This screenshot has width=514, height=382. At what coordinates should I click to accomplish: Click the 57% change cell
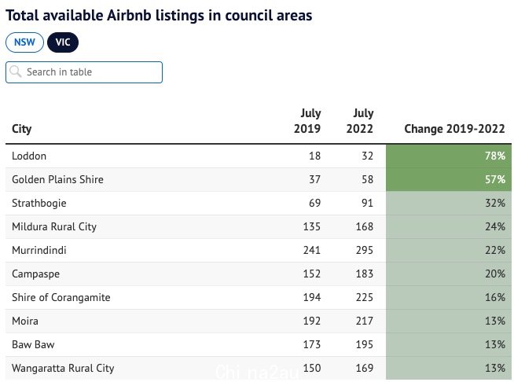point(449,180)
